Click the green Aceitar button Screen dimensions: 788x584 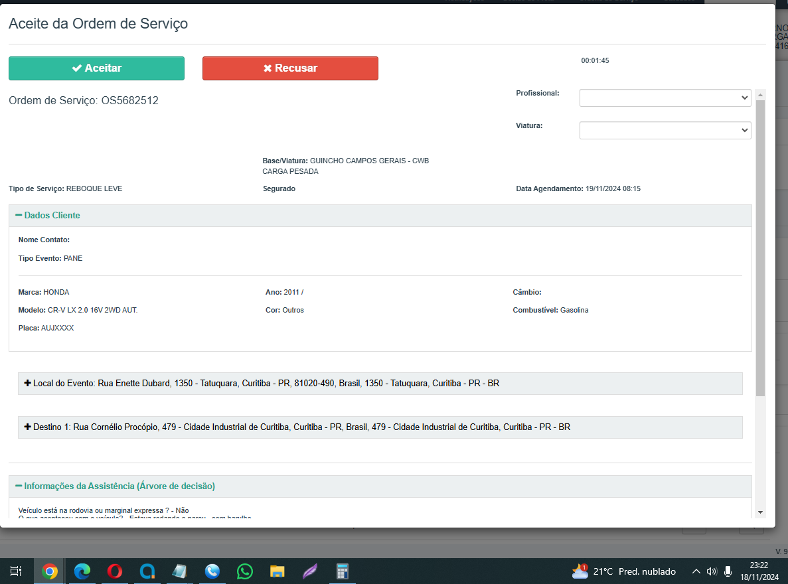tap(96, 68)
